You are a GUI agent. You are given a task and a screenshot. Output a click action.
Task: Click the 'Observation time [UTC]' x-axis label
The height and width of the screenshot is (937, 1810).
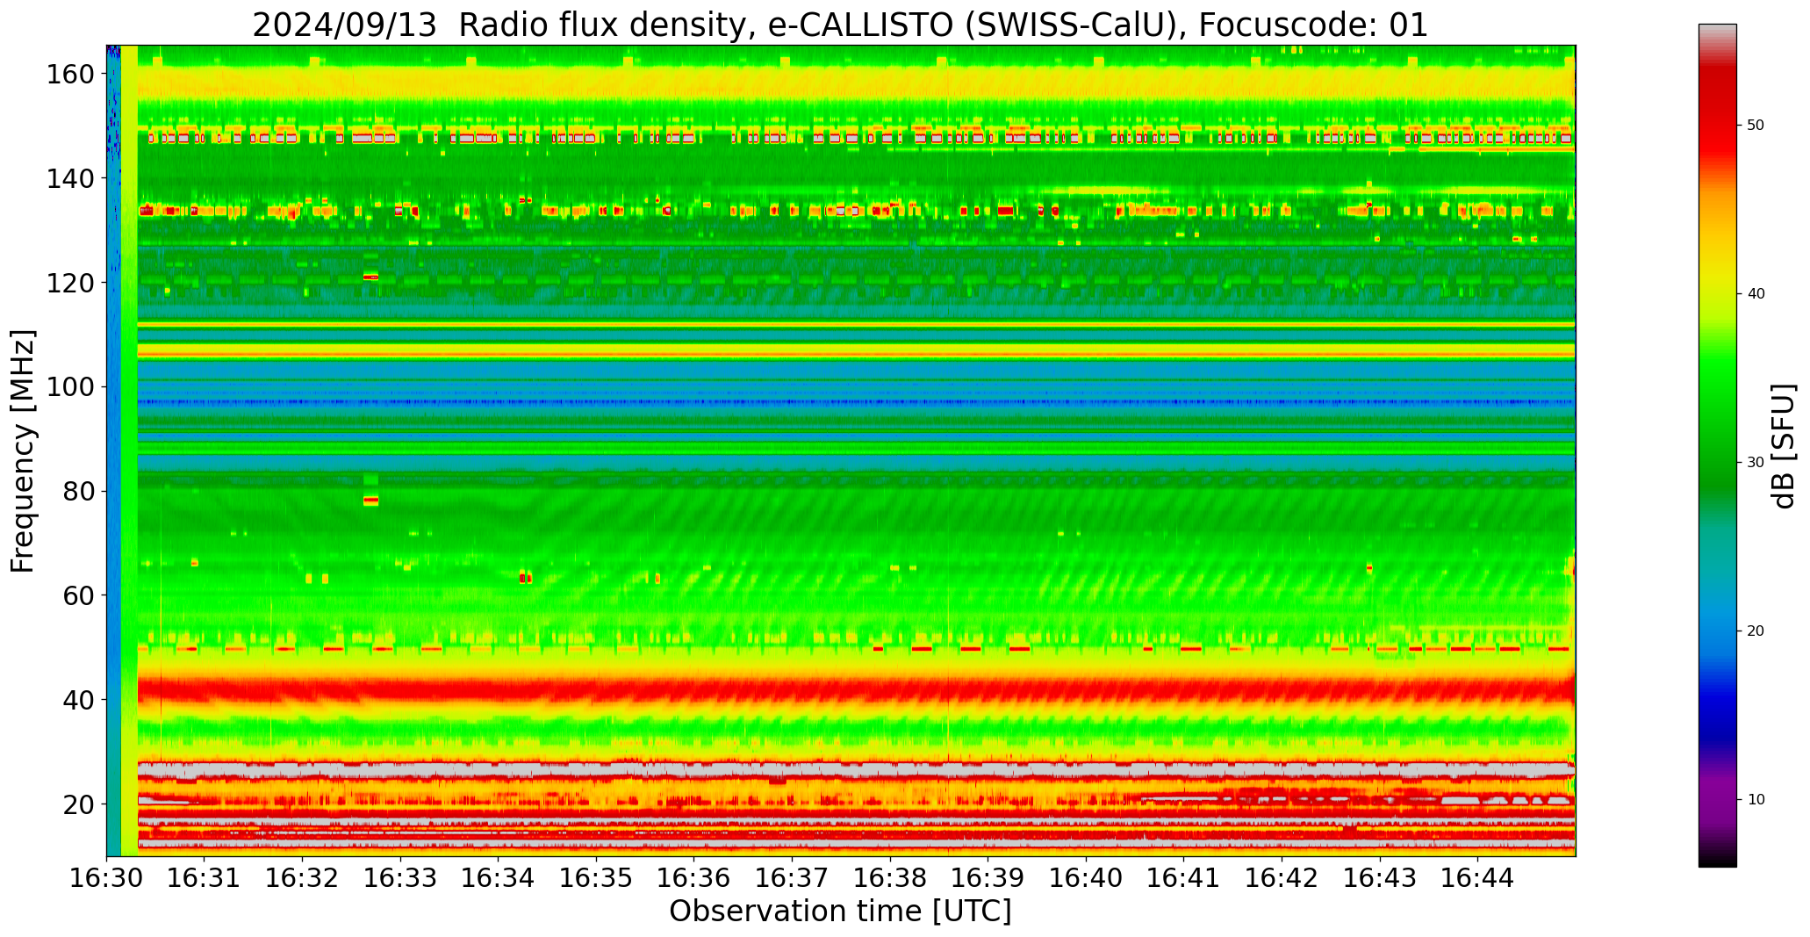tap(840, 912)
